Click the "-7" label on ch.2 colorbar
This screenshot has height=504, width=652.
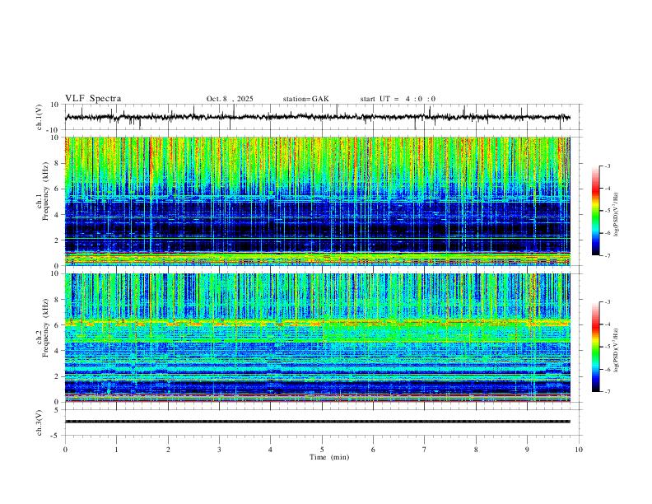pos(607,392)
